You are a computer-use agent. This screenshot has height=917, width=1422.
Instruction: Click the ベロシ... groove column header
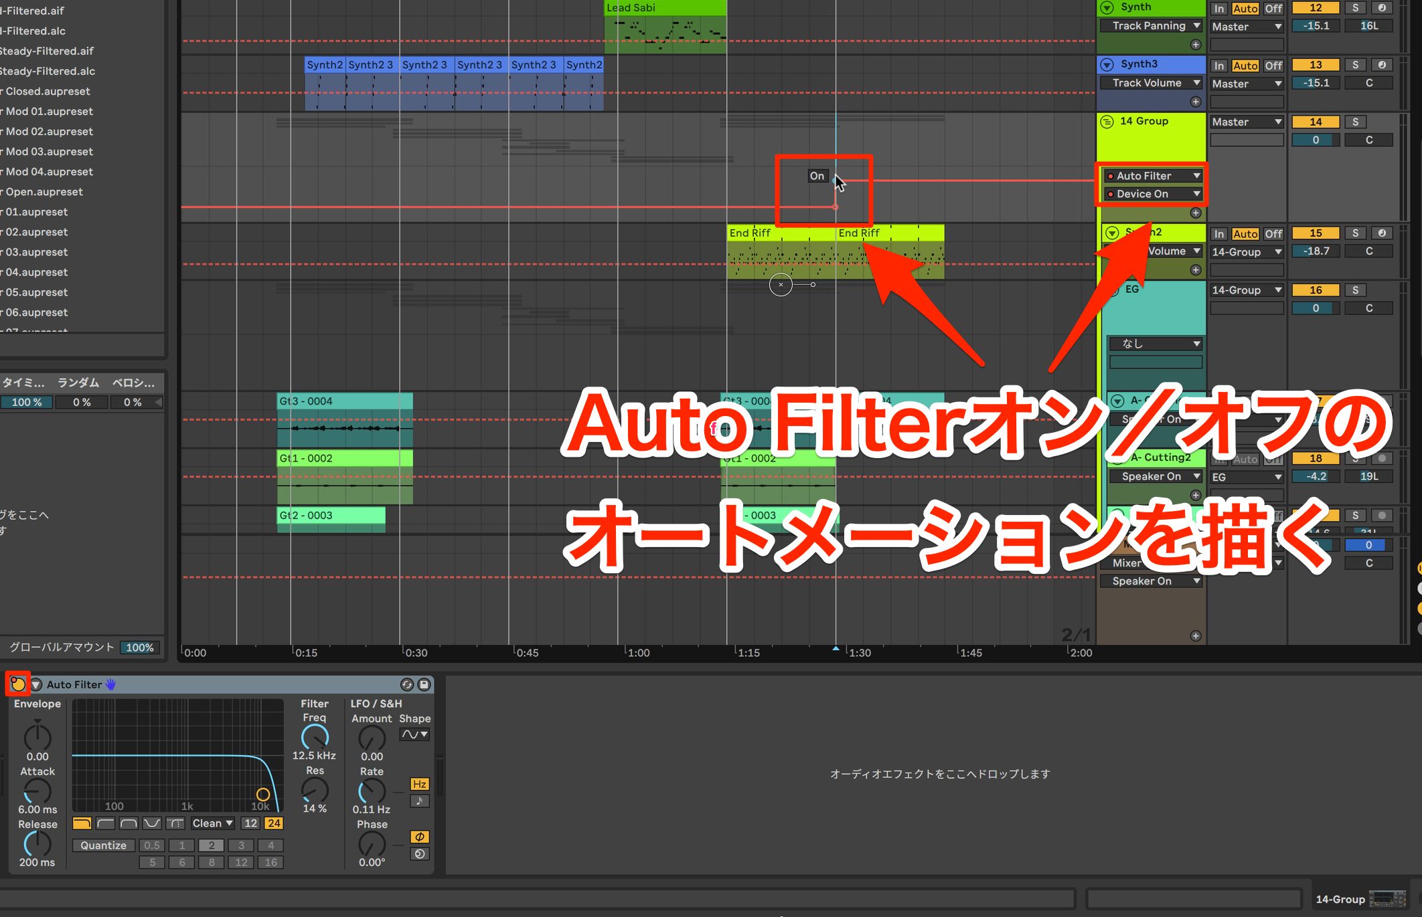point(133,383)
